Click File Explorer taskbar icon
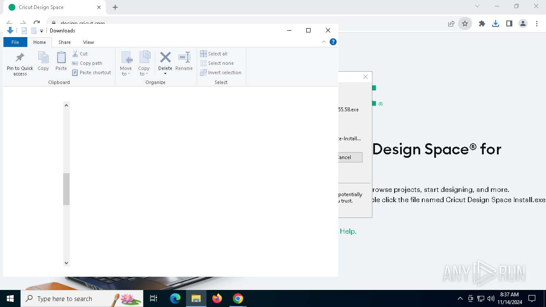This screenshot has width=546, height=307. pos(196,298)
